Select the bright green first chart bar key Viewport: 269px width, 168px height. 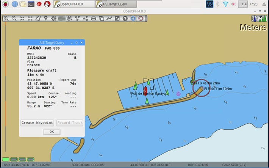pyautogui.click(x=6, y=159)
